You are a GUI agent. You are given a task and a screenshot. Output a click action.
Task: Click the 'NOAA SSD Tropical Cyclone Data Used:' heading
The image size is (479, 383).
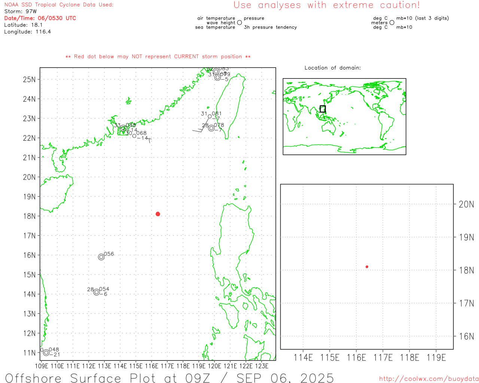click(x=59, y=5)
